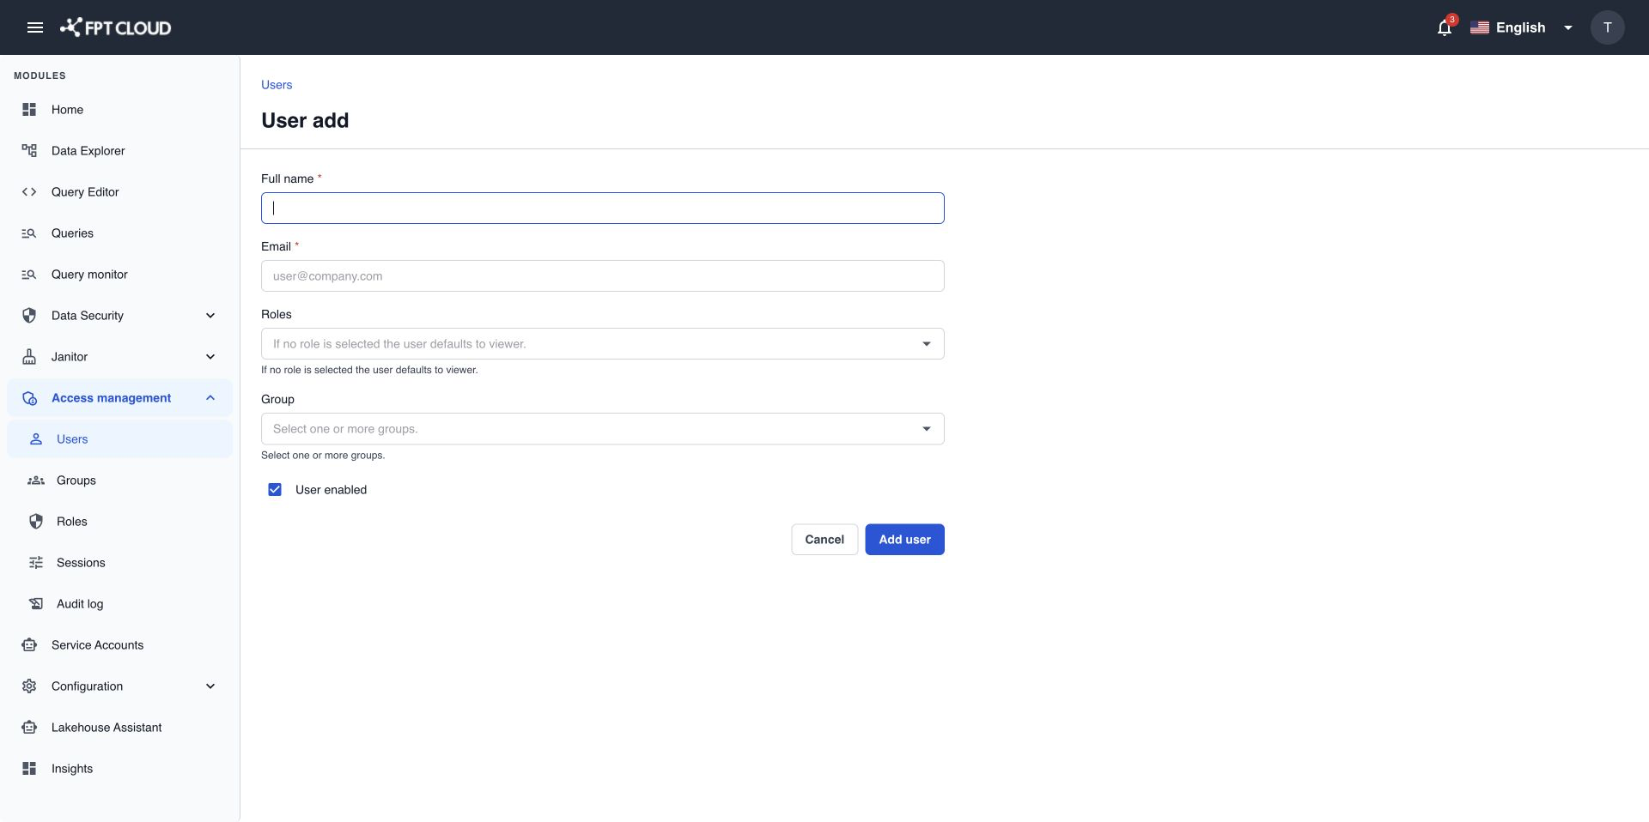The image size is (1649, 822).
Task: Click the FPT Cloud logo
Action: pos(115,27)
